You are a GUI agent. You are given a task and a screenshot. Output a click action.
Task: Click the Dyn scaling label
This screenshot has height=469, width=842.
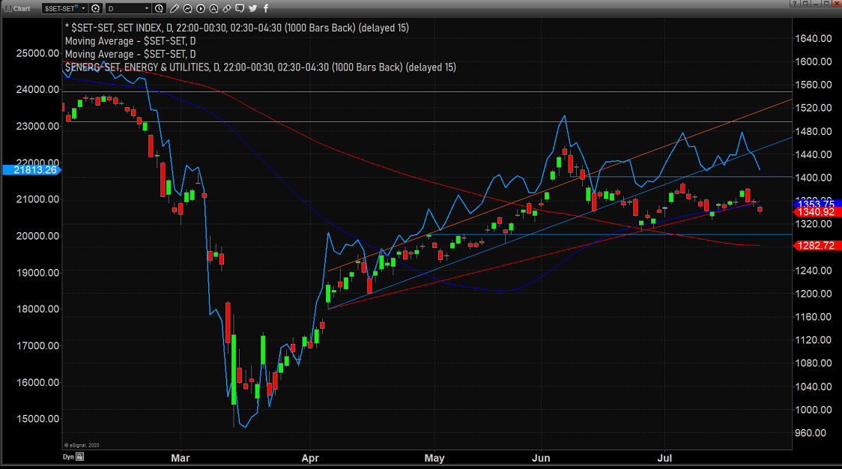(x=68, y=457)
